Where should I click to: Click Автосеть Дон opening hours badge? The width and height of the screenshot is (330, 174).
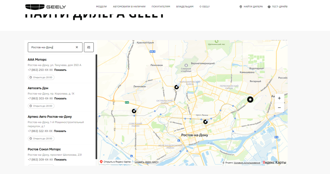tap(41, 106)
